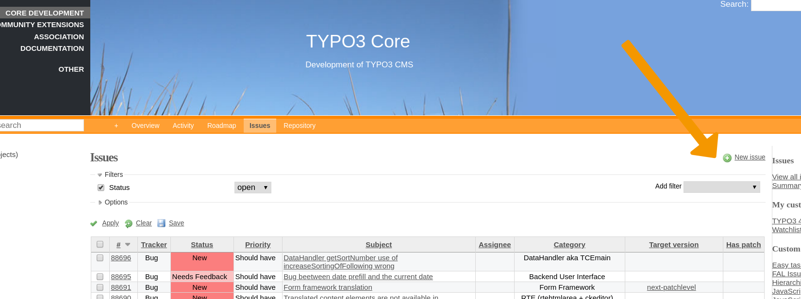801x299 pixels.
Task: Open the Repository tab
Action: pos(300,126)
